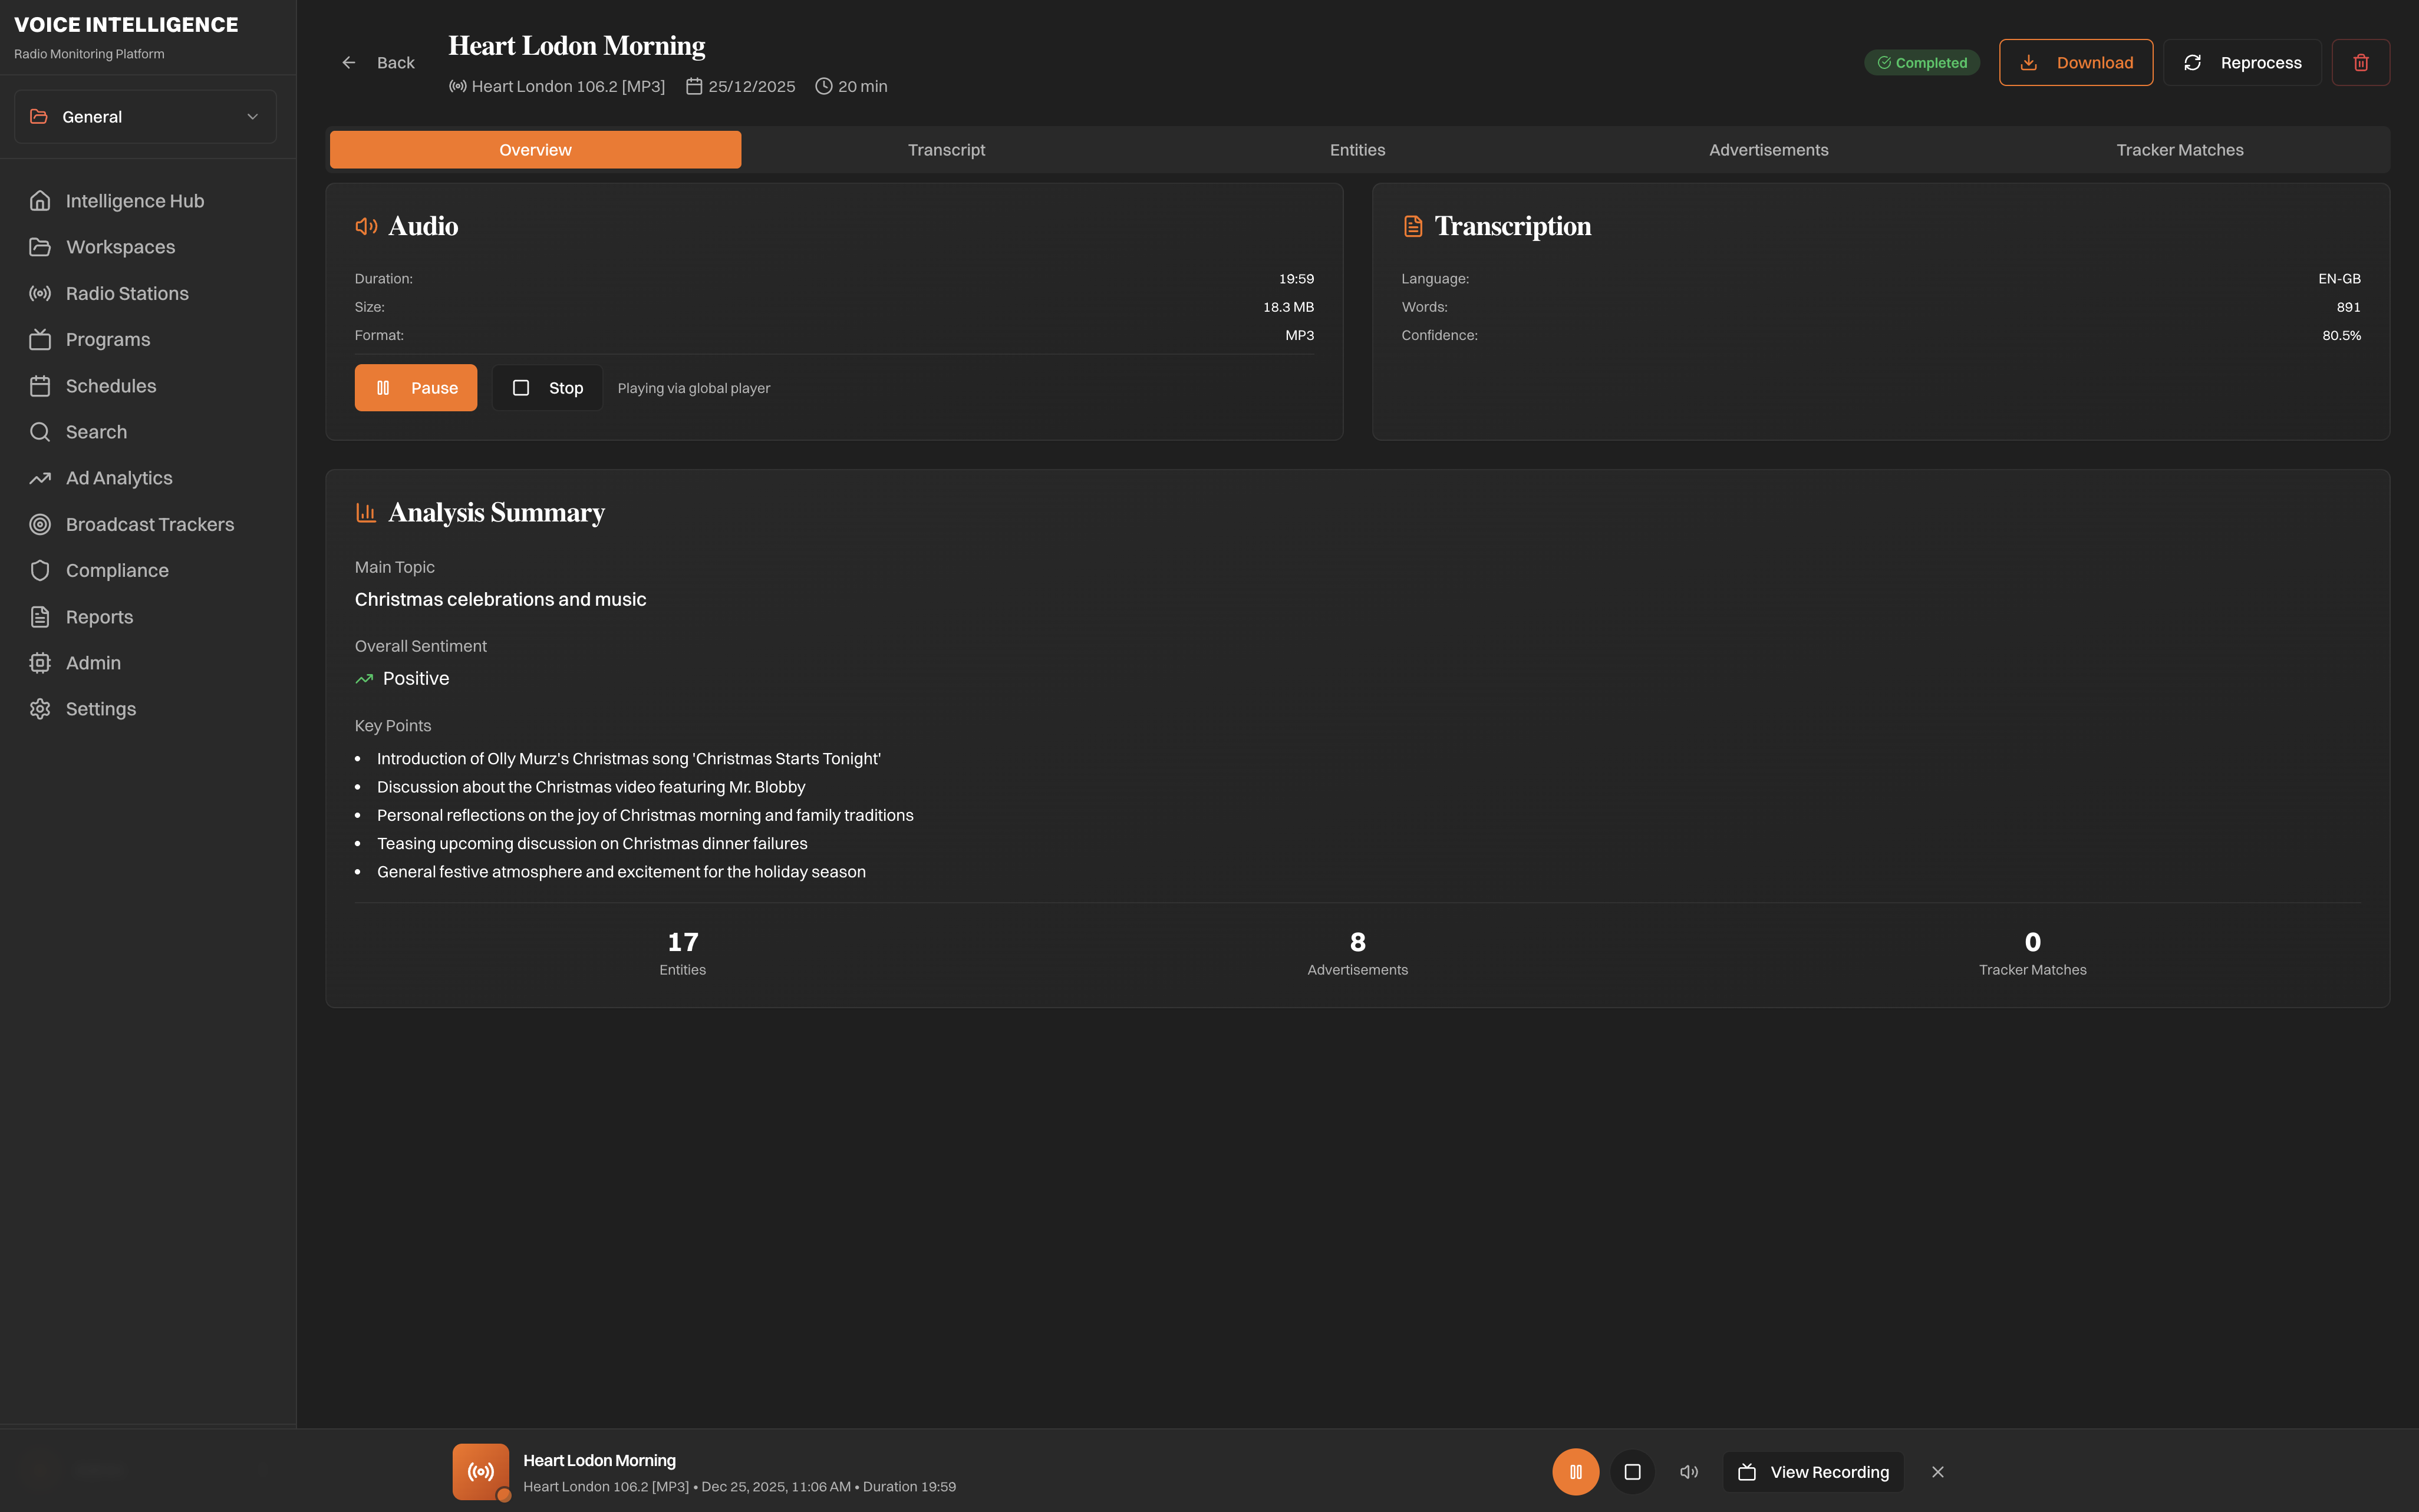Go to Ad Analytics page
Screen dimensions: 2419x1512
119,478
